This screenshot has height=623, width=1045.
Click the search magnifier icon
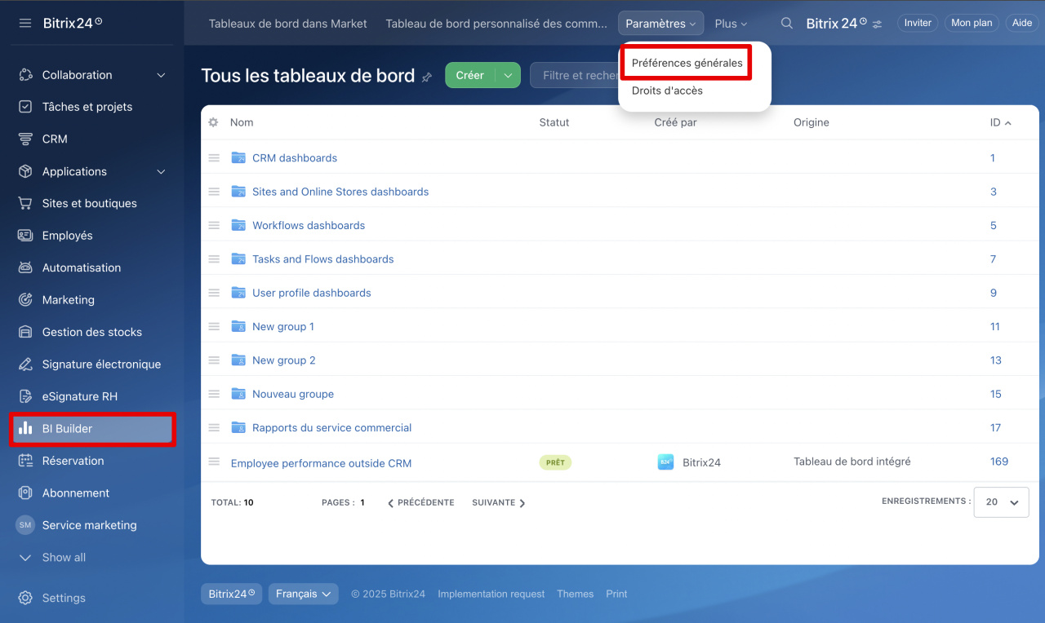(787, 24)
